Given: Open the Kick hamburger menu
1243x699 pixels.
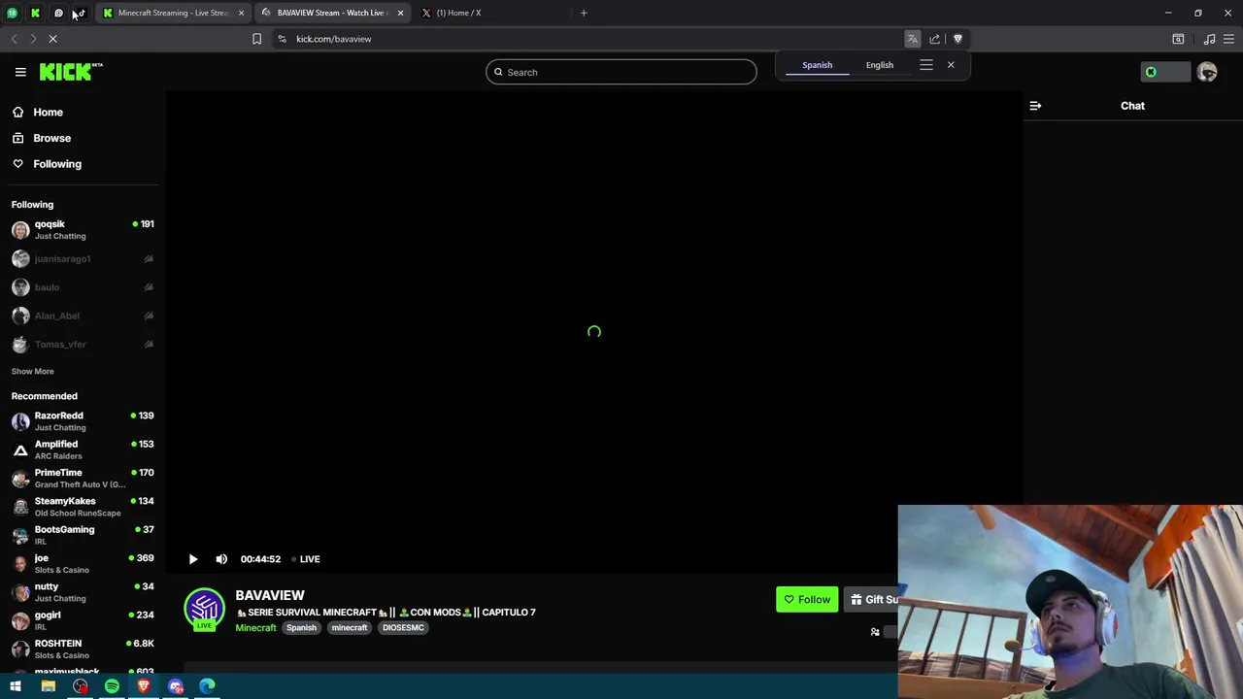Looking at the screenshot, I should [20, 72].
